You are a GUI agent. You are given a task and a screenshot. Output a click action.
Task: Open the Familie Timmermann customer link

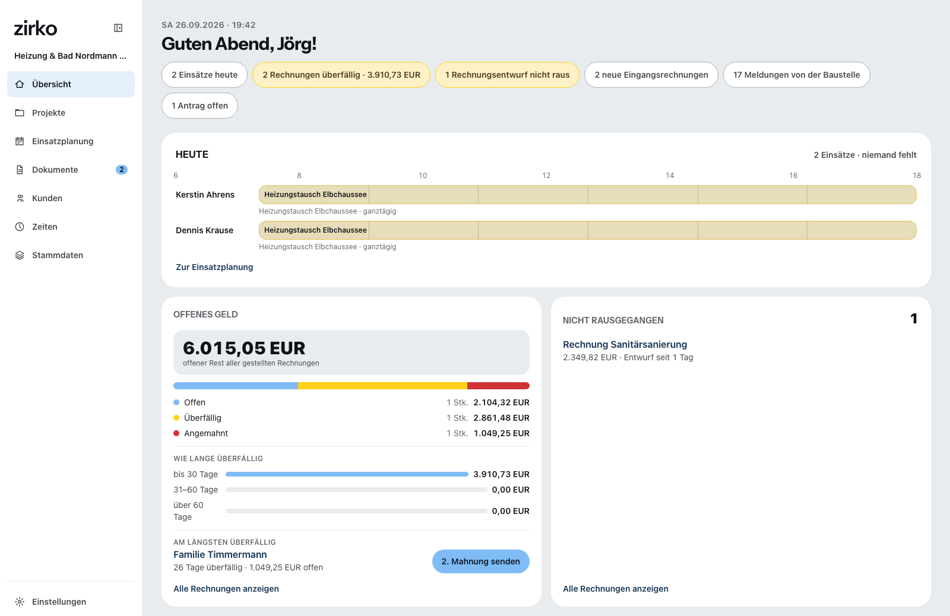(x=220, y=555)
